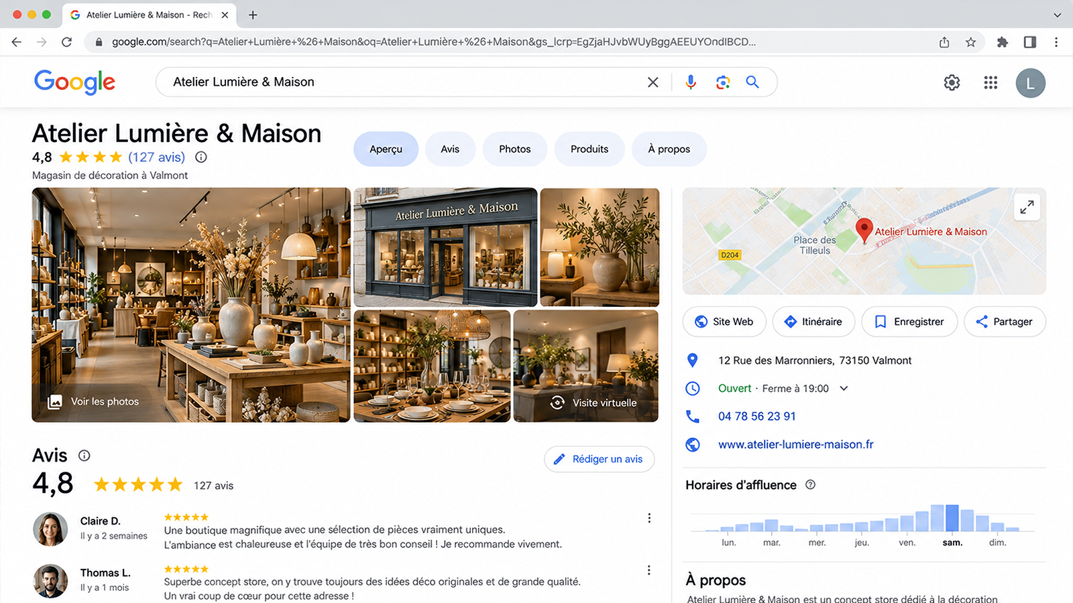This screenshot has height=603, width=1073.
Task: Go to the Photos tab
Action: (x=514, y=149)
